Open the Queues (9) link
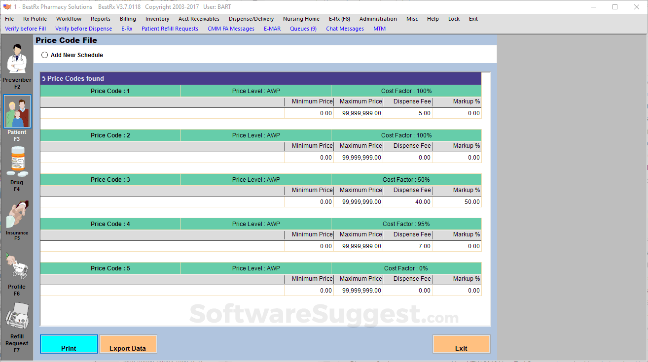The height and width of the screenshot is (362, 648). coord(303,29)
